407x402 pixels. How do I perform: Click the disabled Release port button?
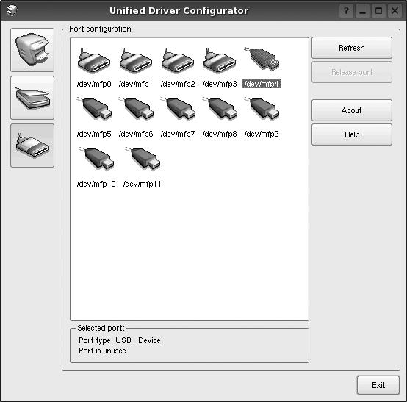pos(352,72)
